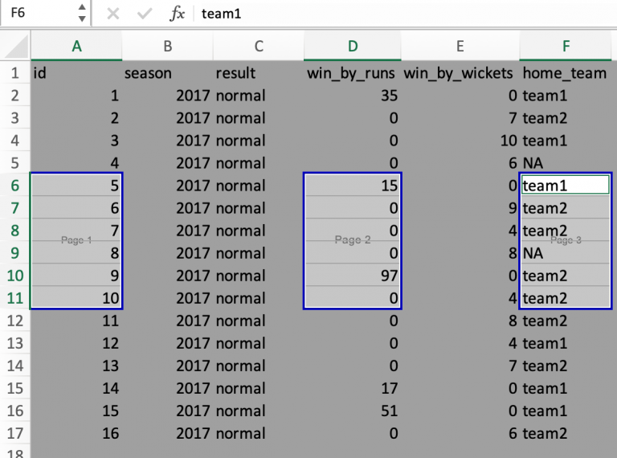Image resolution: width=617 pixels, height=458 pixels.
Task: Click win_by_runs cell with value 17
Action: point(353,388)
